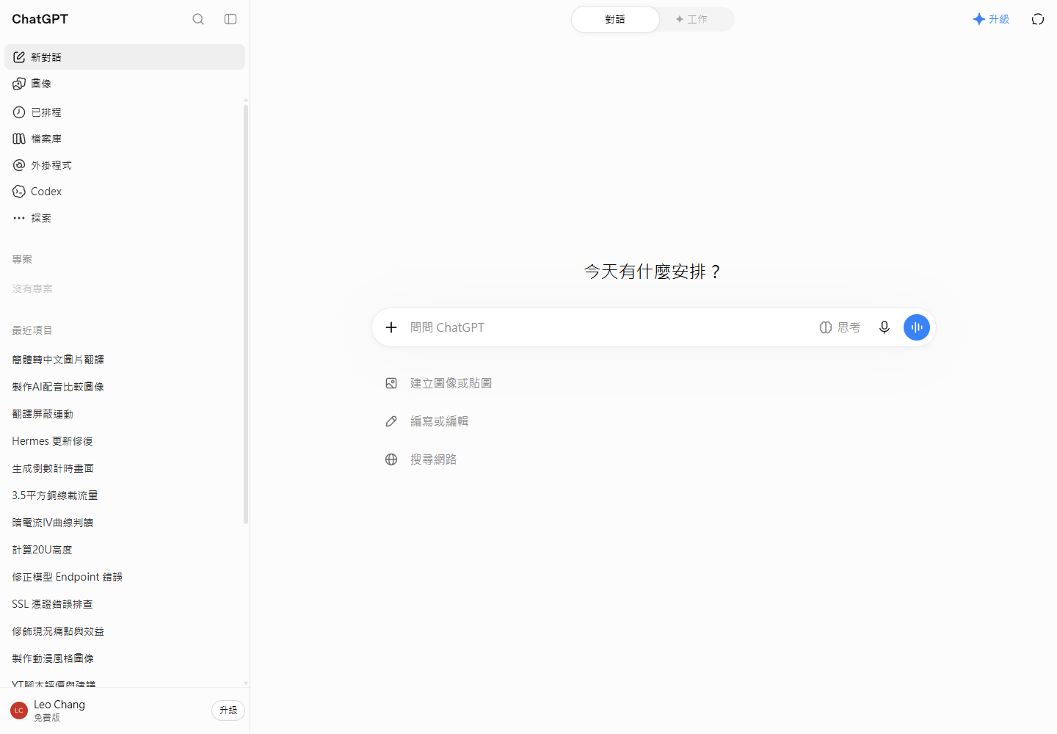
Task: Open 探索 more options
Action: pyautogui.click(x=125, y=218)
